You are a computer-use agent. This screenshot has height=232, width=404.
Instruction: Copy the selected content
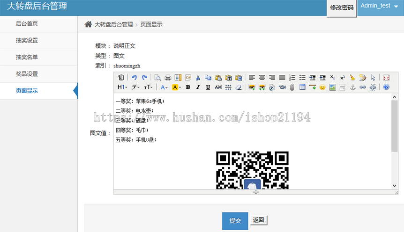[x=208, y=78]
